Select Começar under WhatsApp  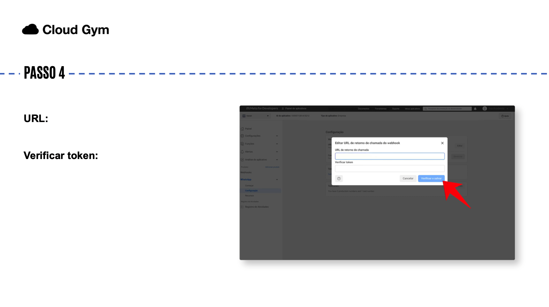(x=249, y=186)
